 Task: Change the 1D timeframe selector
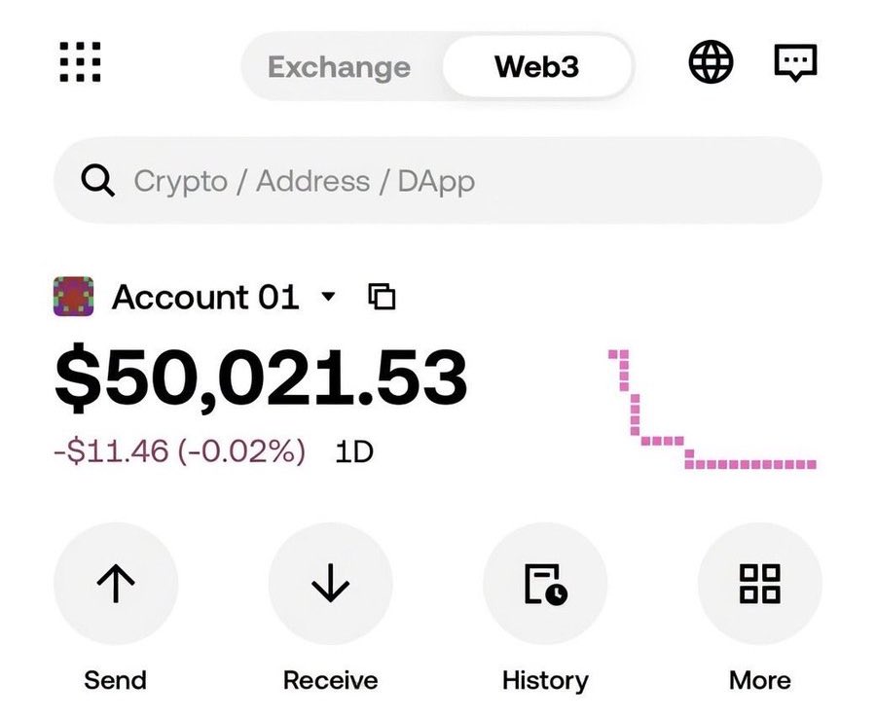coord(354,451)
